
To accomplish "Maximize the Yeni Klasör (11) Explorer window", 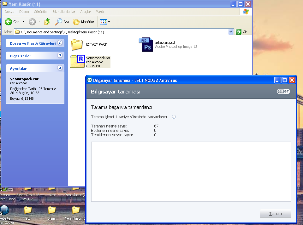I will (x=241, y=4).
